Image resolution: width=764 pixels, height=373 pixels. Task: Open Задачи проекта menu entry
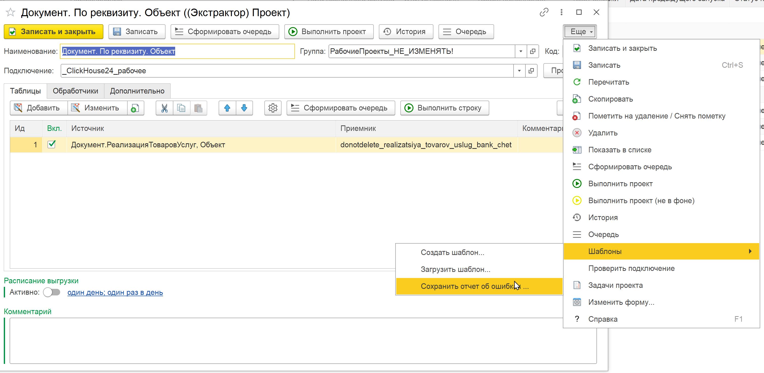coord(661,285)
